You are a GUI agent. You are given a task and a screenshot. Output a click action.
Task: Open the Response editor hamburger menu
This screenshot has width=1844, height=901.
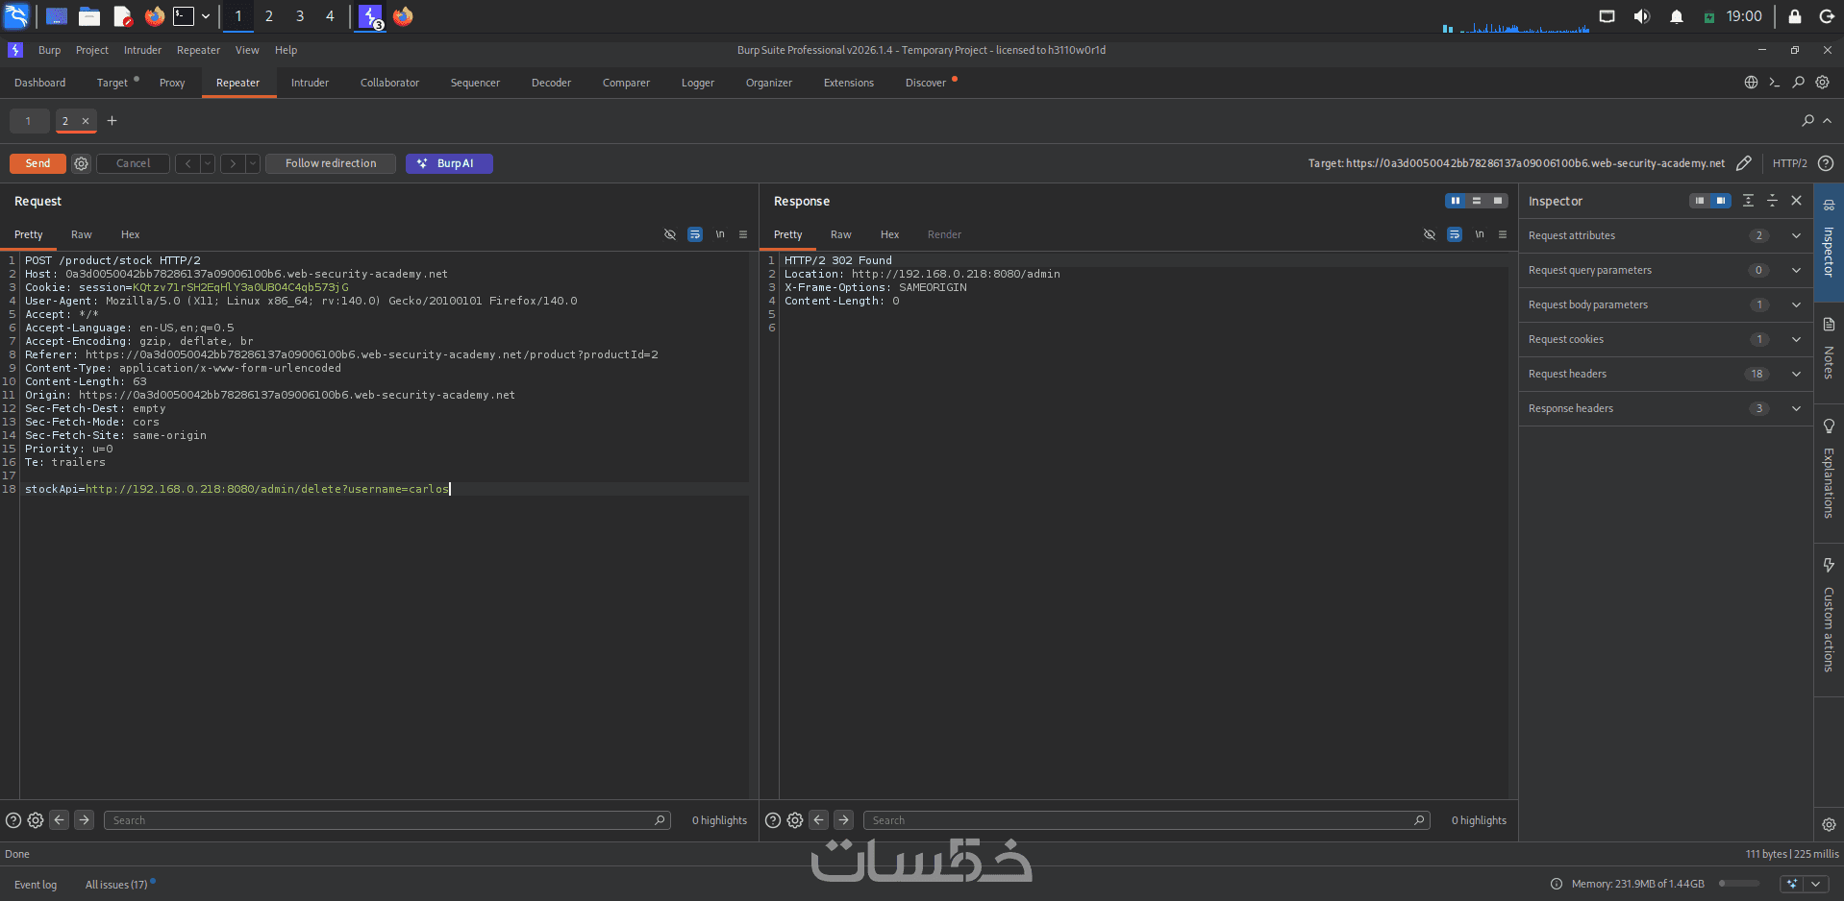[x=1503, y=234]
